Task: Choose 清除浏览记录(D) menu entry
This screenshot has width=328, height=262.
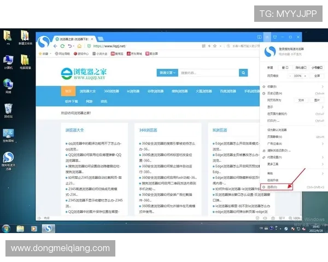Action: click(x=294, y=151)
